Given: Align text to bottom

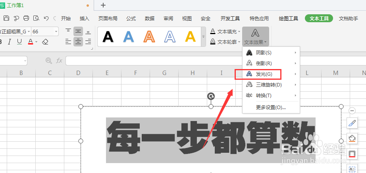Looking at the screenshot, I should [88, 32].
